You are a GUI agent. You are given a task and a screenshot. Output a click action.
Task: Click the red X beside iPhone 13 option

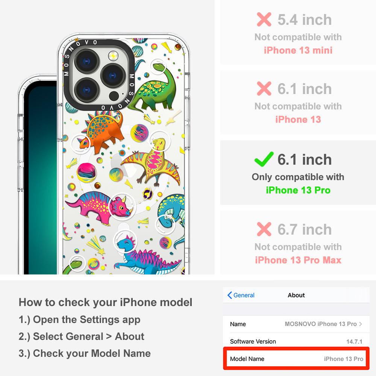click(264, 88)
